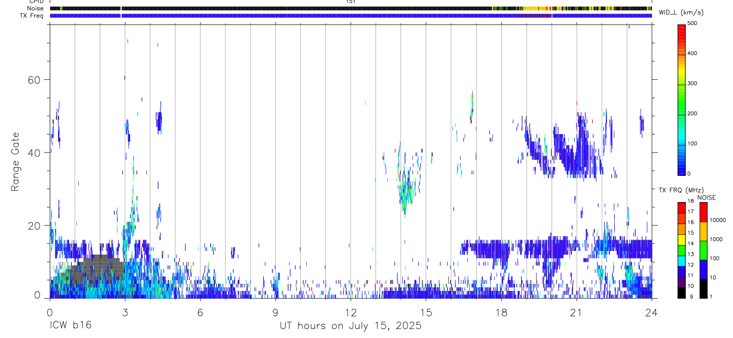Select the 18 MHz label in TX FRQ legend

691,201
